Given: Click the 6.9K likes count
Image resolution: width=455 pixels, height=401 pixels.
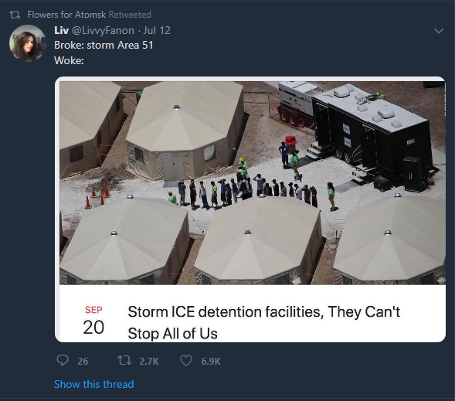Looking at the screenshot, I should (211, 362).
